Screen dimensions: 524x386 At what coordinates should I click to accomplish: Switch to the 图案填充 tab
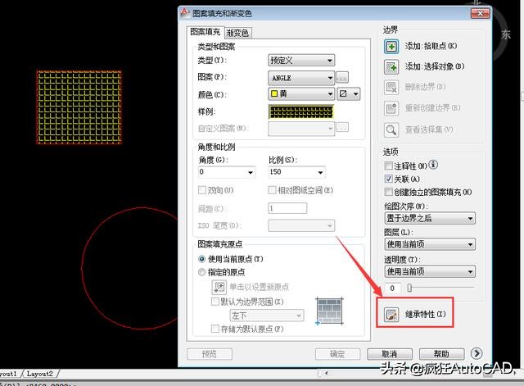[x=206, y=32]
